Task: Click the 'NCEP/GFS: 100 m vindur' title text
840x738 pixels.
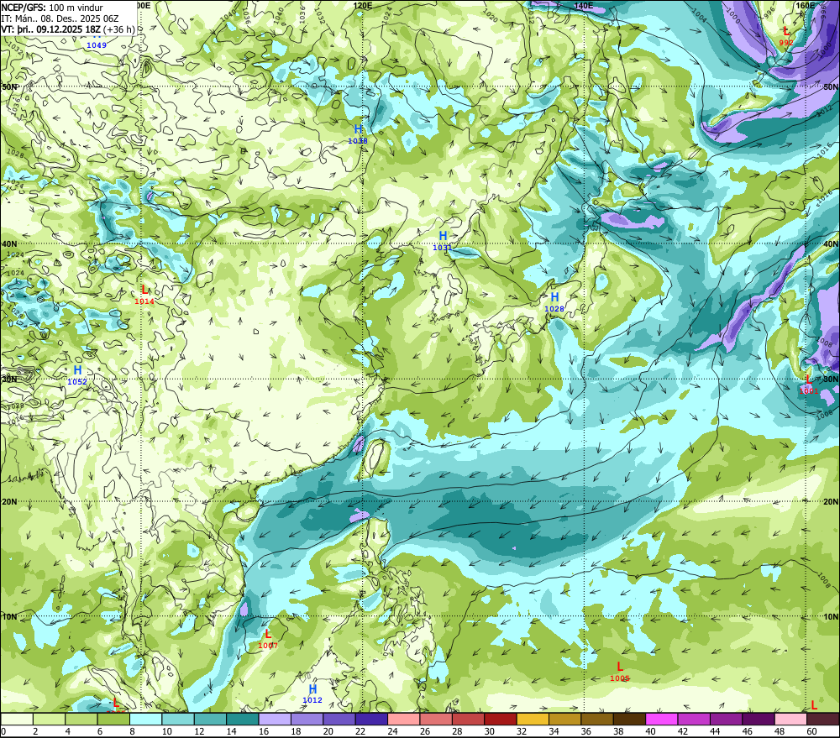Action: pos(52,8)
